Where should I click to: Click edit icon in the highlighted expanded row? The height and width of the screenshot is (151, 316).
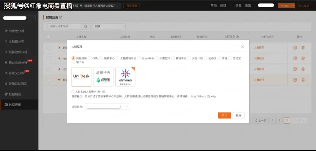pyautogui.click(x=295, y=80)
